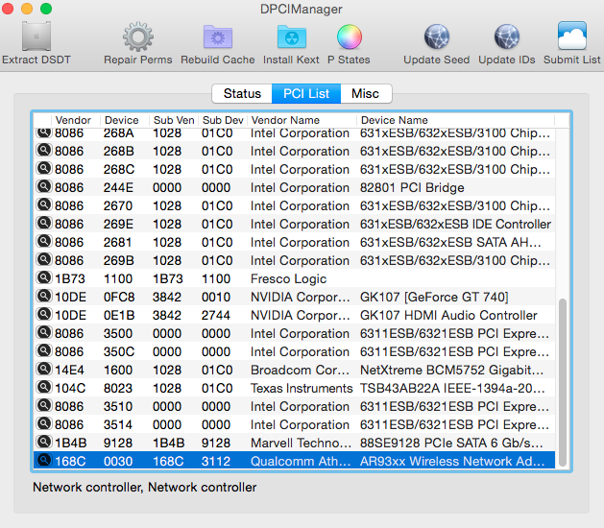The height and width of the screenshot is (528, 604).
Task: Click 'Marvell Techno...' vendor name
Action: point(301,443)
